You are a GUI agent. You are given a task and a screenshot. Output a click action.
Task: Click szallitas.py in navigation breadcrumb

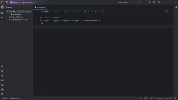[x=16, y=98]
